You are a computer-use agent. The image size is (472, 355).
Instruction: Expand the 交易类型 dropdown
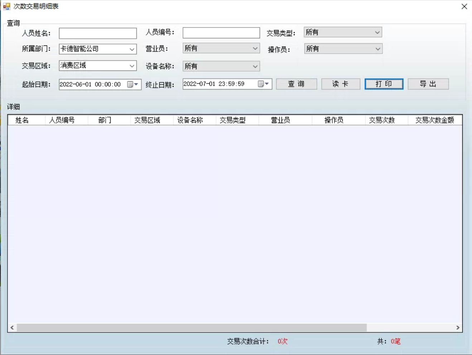(343, 32)
